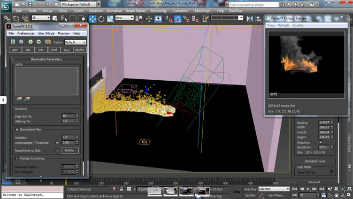This screenshot has height=199, width=353.
Task: Click the Step Size % input field
Action: (x=68, y=116)
